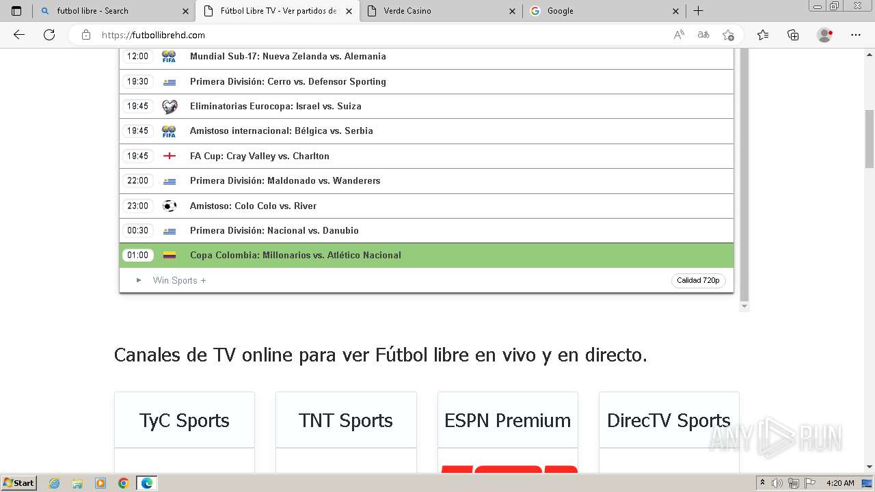Image resolution: width=875 pixels, height=492 pixels.
Task: Expand Amistoso: Colo Colo vs. River
Action: coord(427,206)
